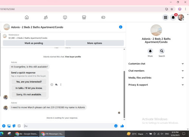Show hidden system tray icons

[147, 134]
